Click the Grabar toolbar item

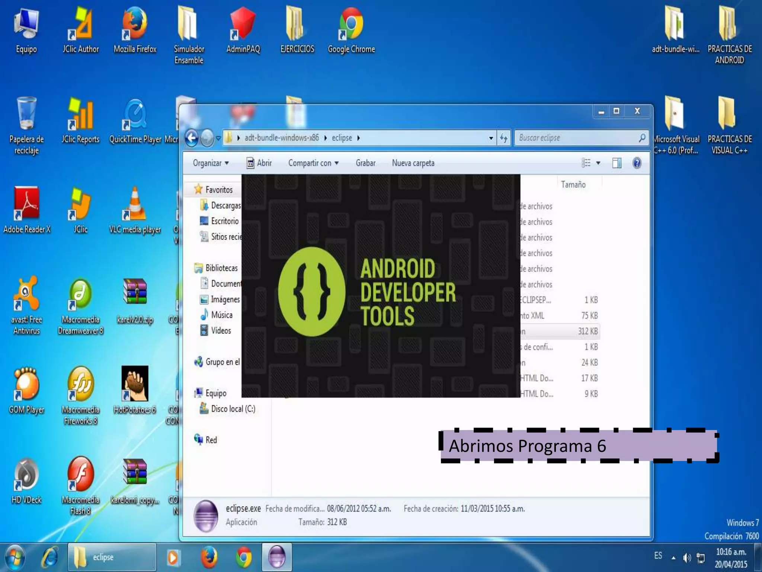coord(365,163)
